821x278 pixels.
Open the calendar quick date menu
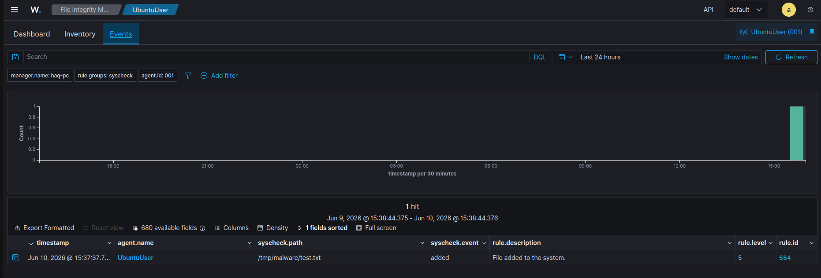click(x=565, y=57)
